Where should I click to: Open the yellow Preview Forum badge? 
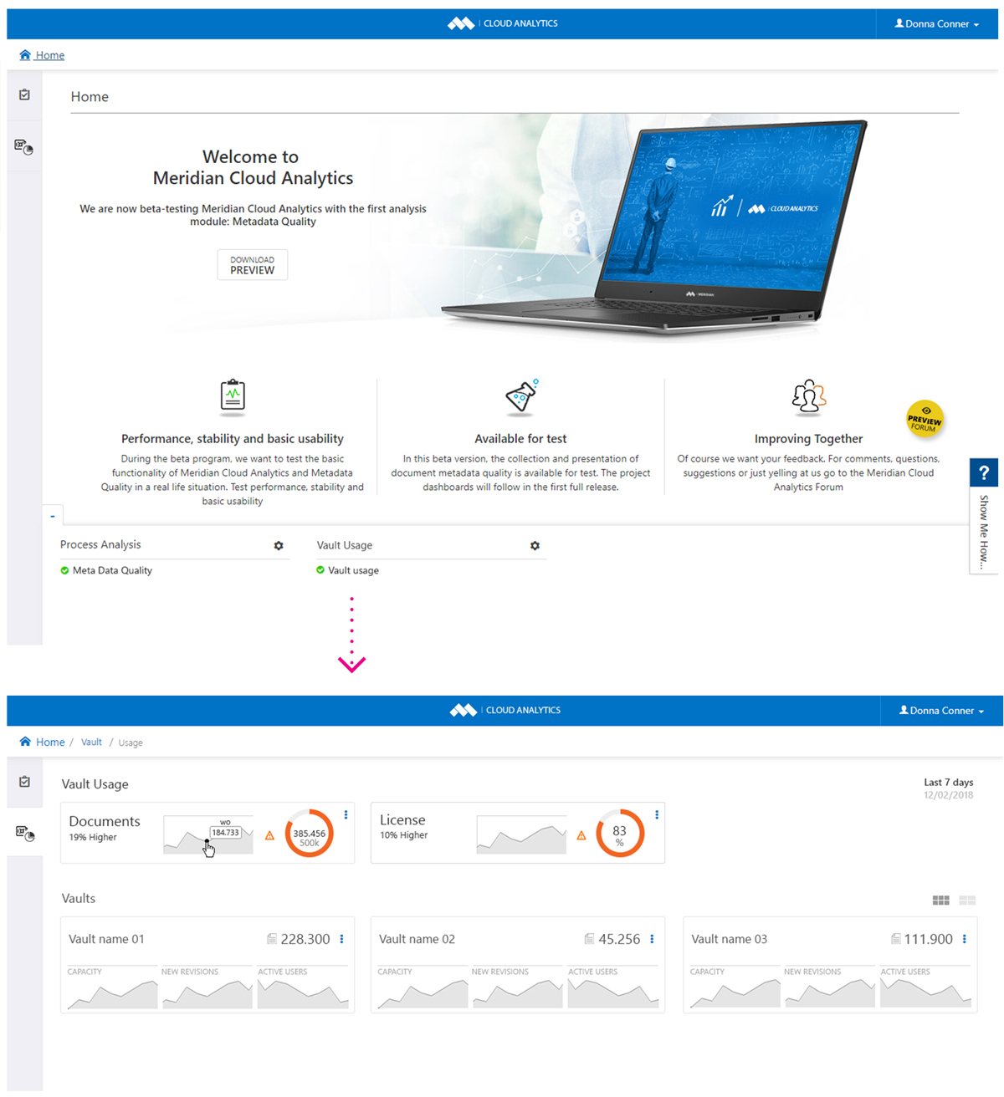925,419
